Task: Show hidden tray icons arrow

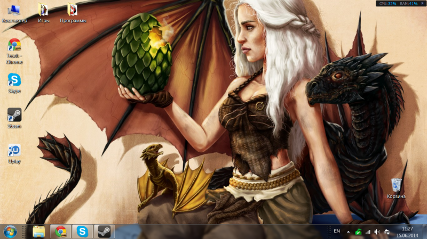Action: pos(349,232)
